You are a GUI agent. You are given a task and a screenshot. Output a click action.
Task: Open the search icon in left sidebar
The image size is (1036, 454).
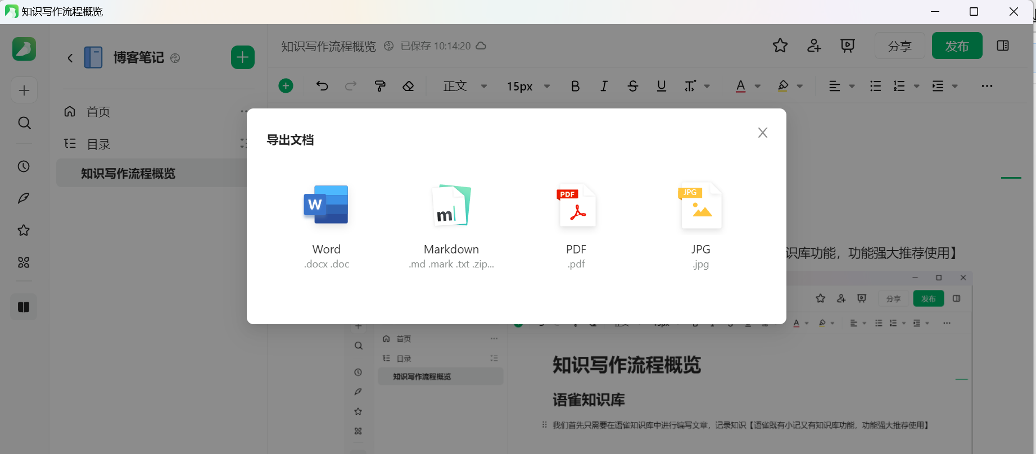click(x=24, y=123)
